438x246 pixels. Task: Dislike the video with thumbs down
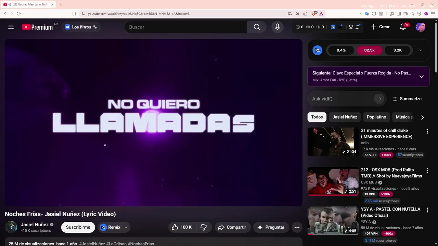pos(204,227)
